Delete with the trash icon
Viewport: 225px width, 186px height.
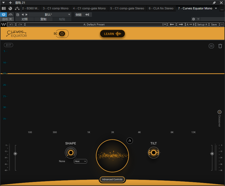coord(220,46)
